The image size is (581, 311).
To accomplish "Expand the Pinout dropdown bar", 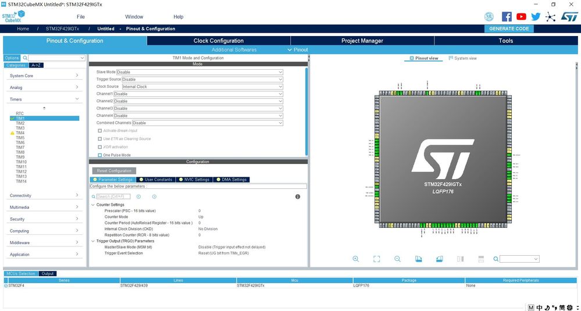I will click(298, 49).
